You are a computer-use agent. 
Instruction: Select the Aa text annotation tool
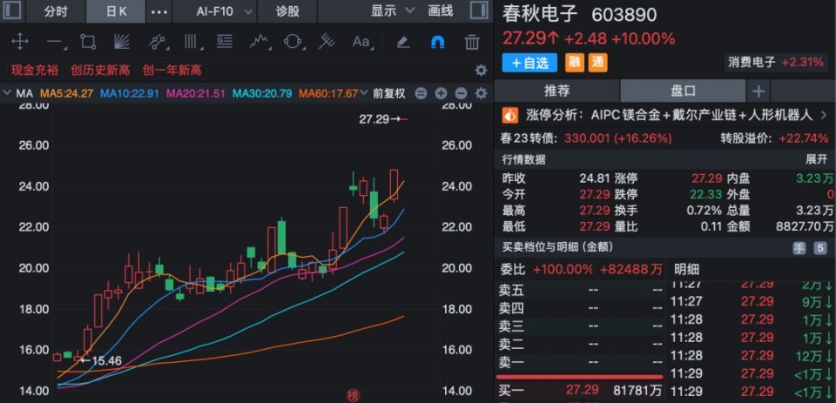coord(361,41)
